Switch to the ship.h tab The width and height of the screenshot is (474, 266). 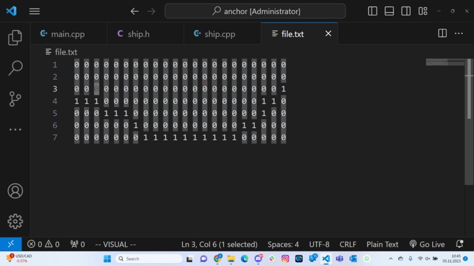tap(145, 33)
